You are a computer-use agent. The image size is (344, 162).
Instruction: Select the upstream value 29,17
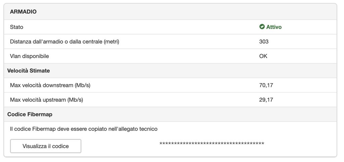pos(266,100)
